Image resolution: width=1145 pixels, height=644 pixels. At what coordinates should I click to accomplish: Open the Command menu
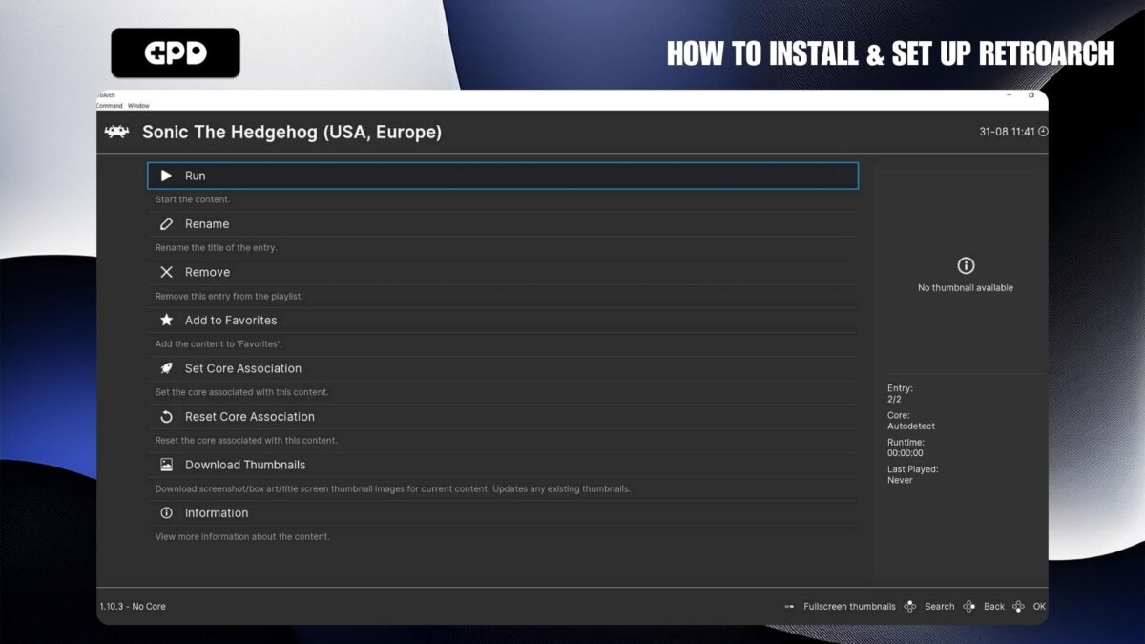click(109, 106)
